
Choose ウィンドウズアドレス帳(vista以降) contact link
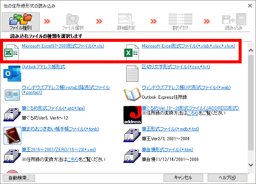click(x=66, y=90)
